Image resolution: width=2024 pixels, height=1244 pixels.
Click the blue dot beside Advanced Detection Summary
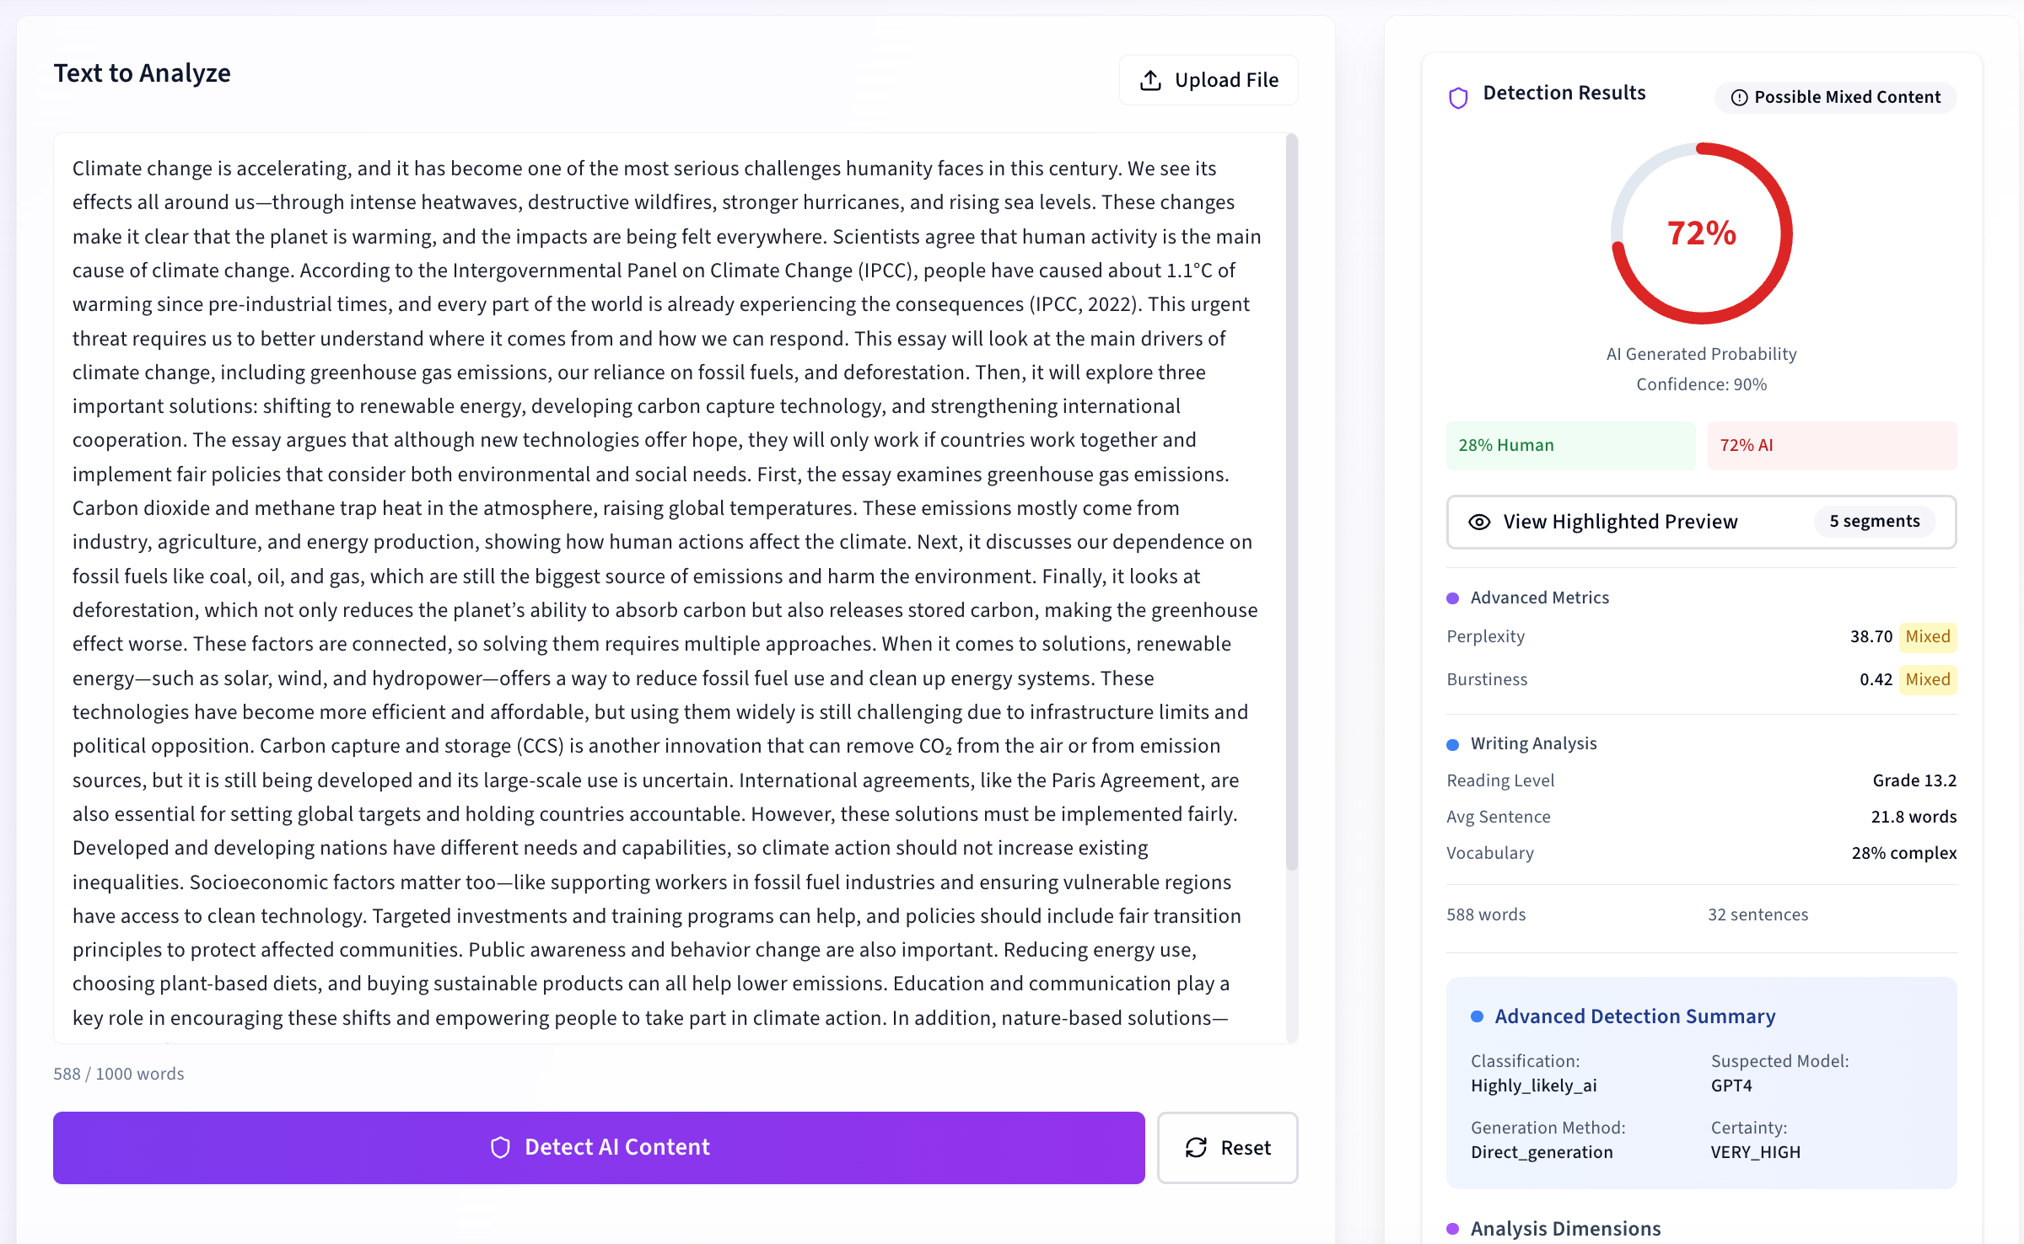(1478, 1016)
